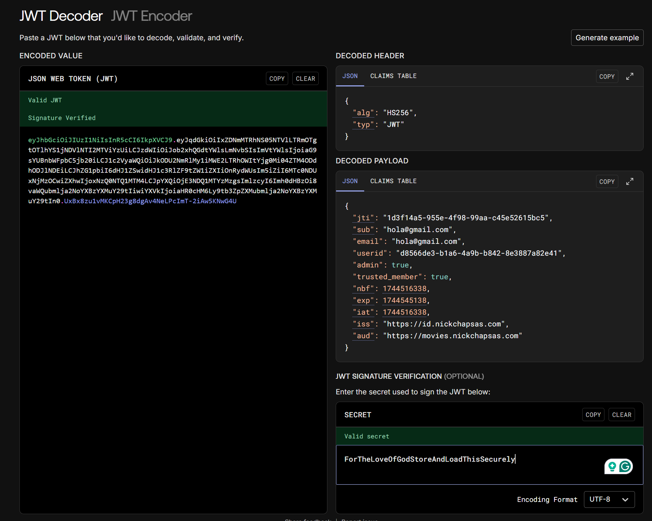
Task: Click the "alg" header key
Action: point(363,113)
